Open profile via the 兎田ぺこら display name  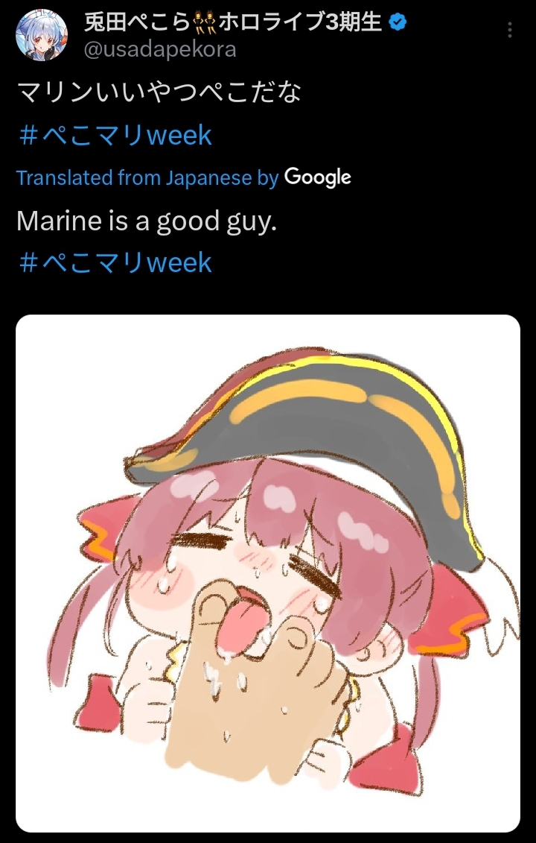[138, 22]
